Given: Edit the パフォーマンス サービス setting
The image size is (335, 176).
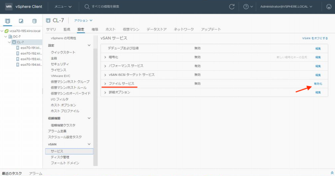Looking at the screenshot, I should [318, 66].
